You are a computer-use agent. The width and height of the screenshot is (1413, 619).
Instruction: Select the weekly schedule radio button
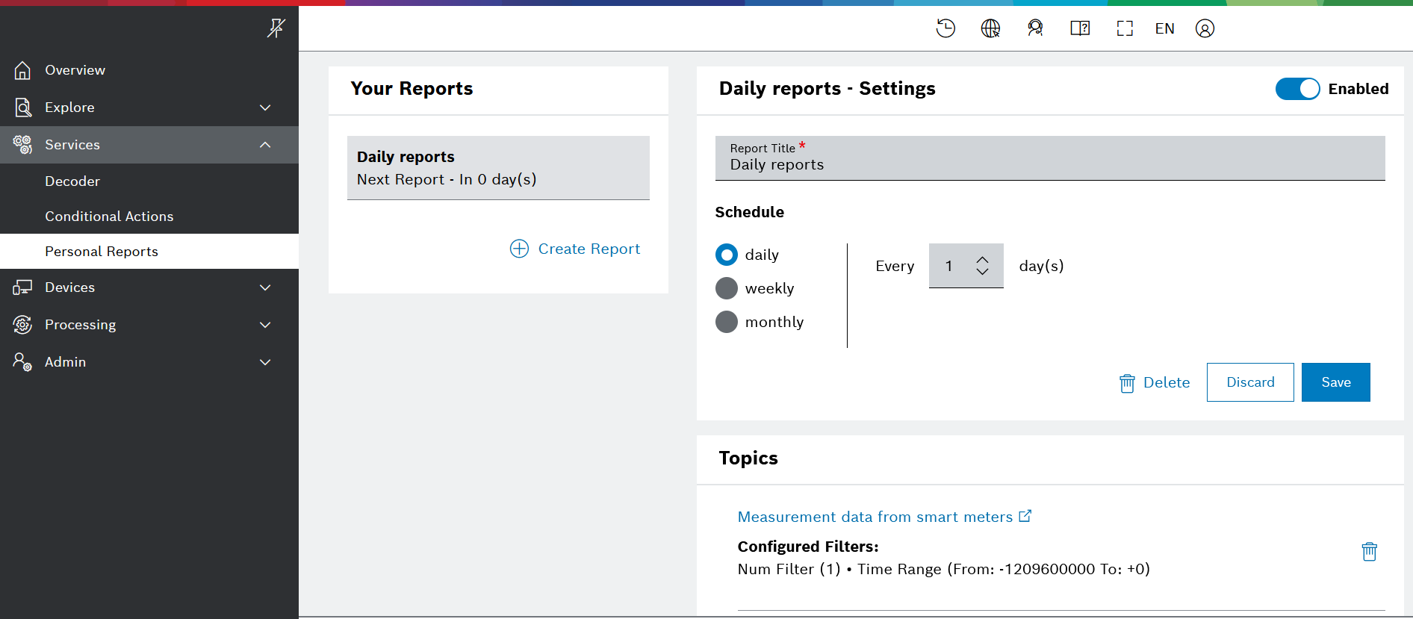727,288
